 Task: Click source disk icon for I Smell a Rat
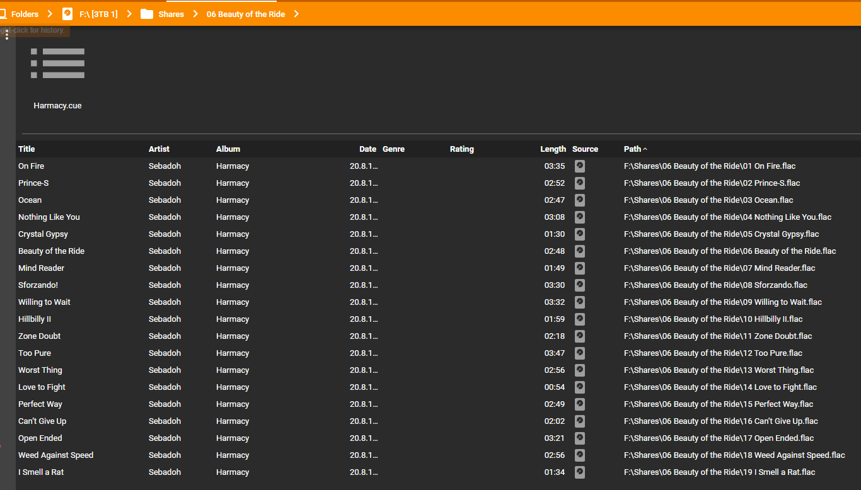pos(580,472)
